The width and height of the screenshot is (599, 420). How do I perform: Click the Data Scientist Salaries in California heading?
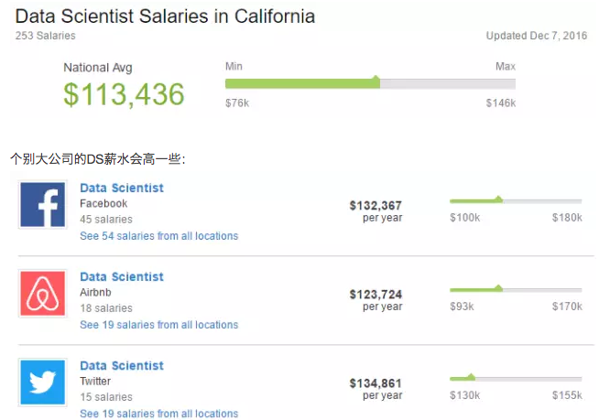point(165,16)
